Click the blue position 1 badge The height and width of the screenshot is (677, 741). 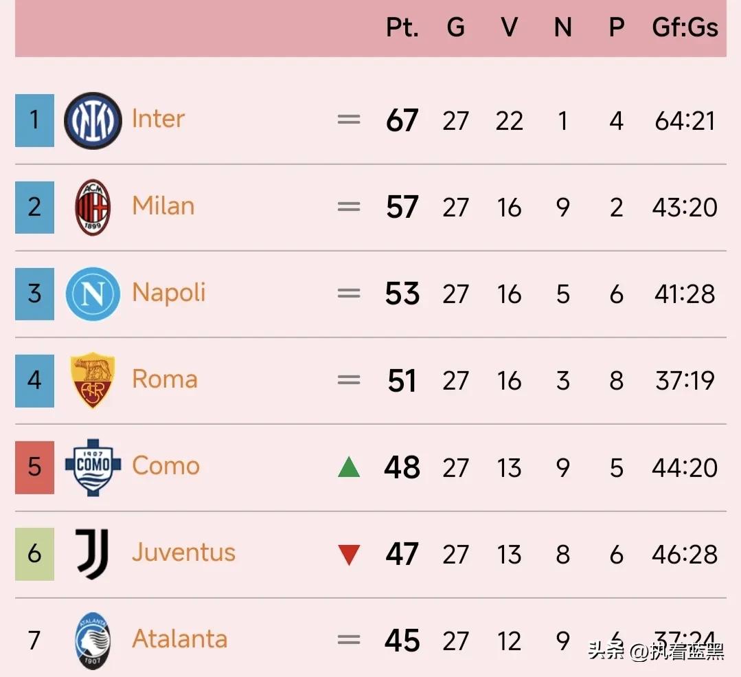pos(34,120)
